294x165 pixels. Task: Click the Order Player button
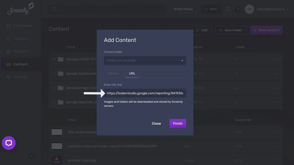pos(183,9)
